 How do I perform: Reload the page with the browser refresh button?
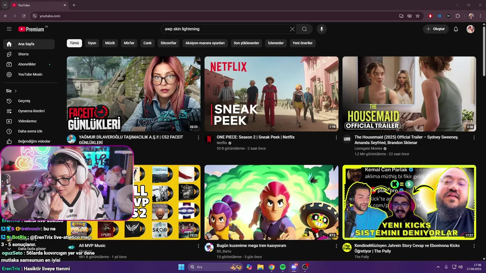click(24, 16)
